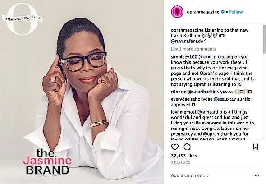Click the blue verified badge
The height and width of the screenshot is (184, 266).
[223, 12]
